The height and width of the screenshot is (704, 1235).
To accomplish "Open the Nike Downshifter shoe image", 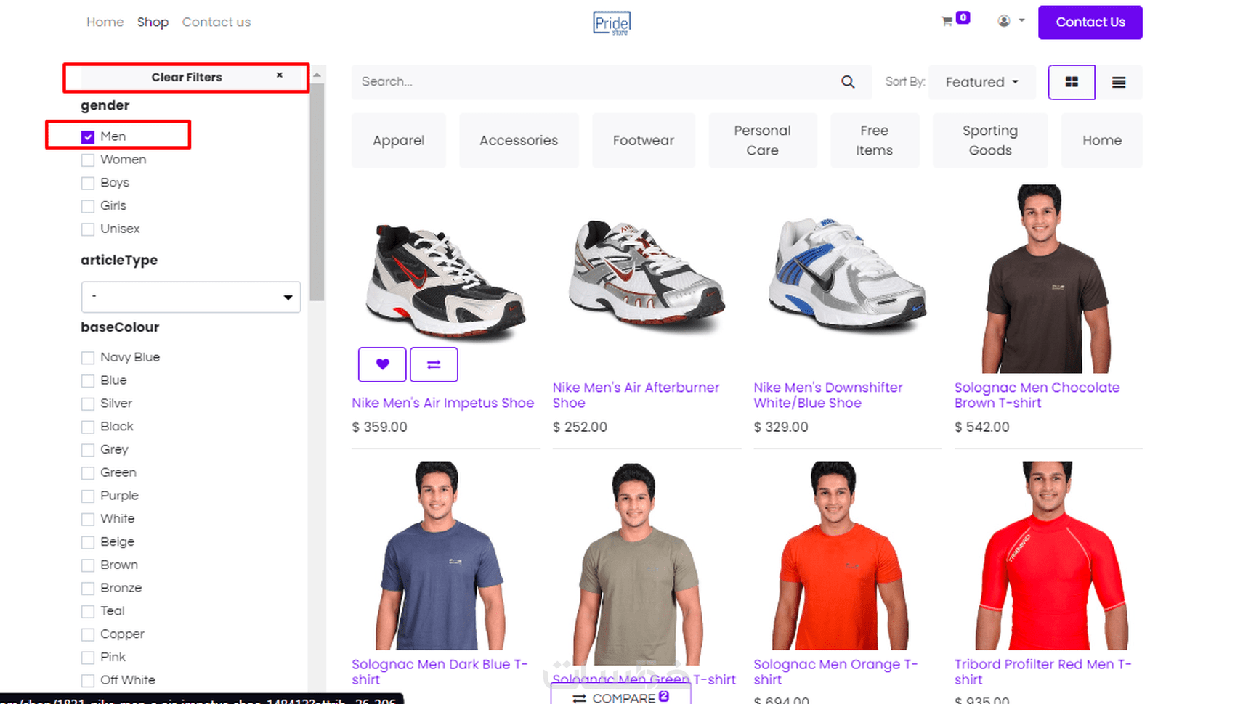I will 847,274.
